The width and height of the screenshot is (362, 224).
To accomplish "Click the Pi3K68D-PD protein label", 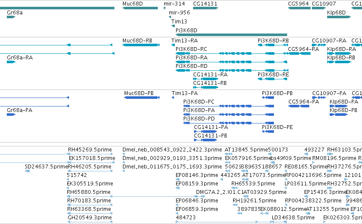I will pyautogui.click(x=199, y=119).
